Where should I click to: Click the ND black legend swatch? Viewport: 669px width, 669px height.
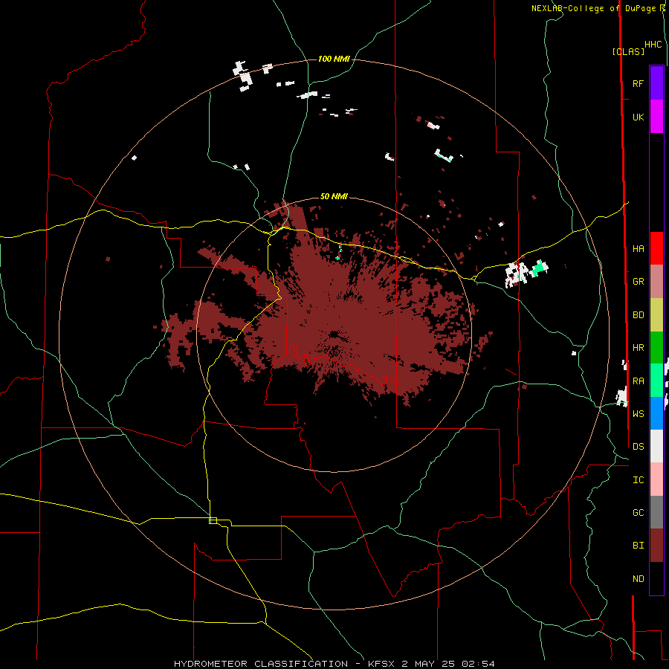tap(656, 578)
